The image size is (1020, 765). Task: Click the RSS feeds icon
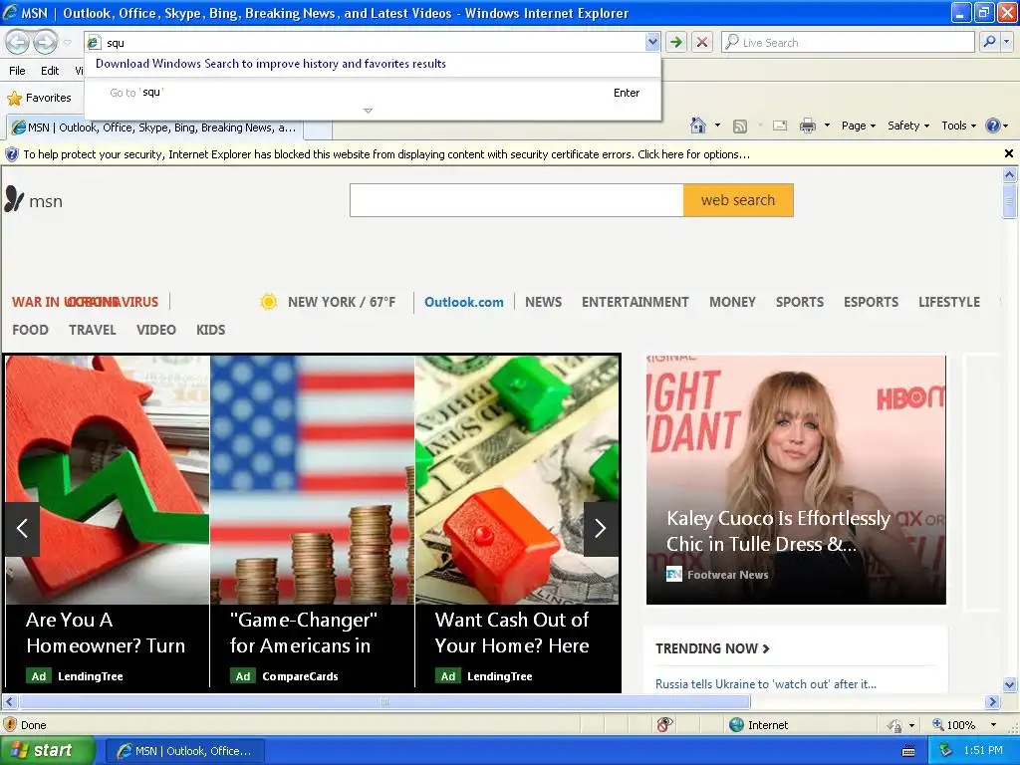coord(740,127)
